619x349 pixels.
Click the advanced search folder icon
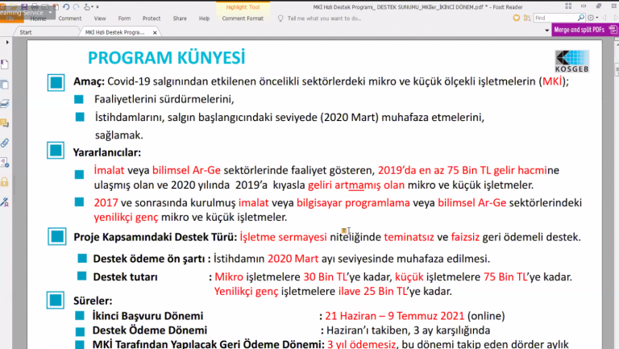point(527,19)
